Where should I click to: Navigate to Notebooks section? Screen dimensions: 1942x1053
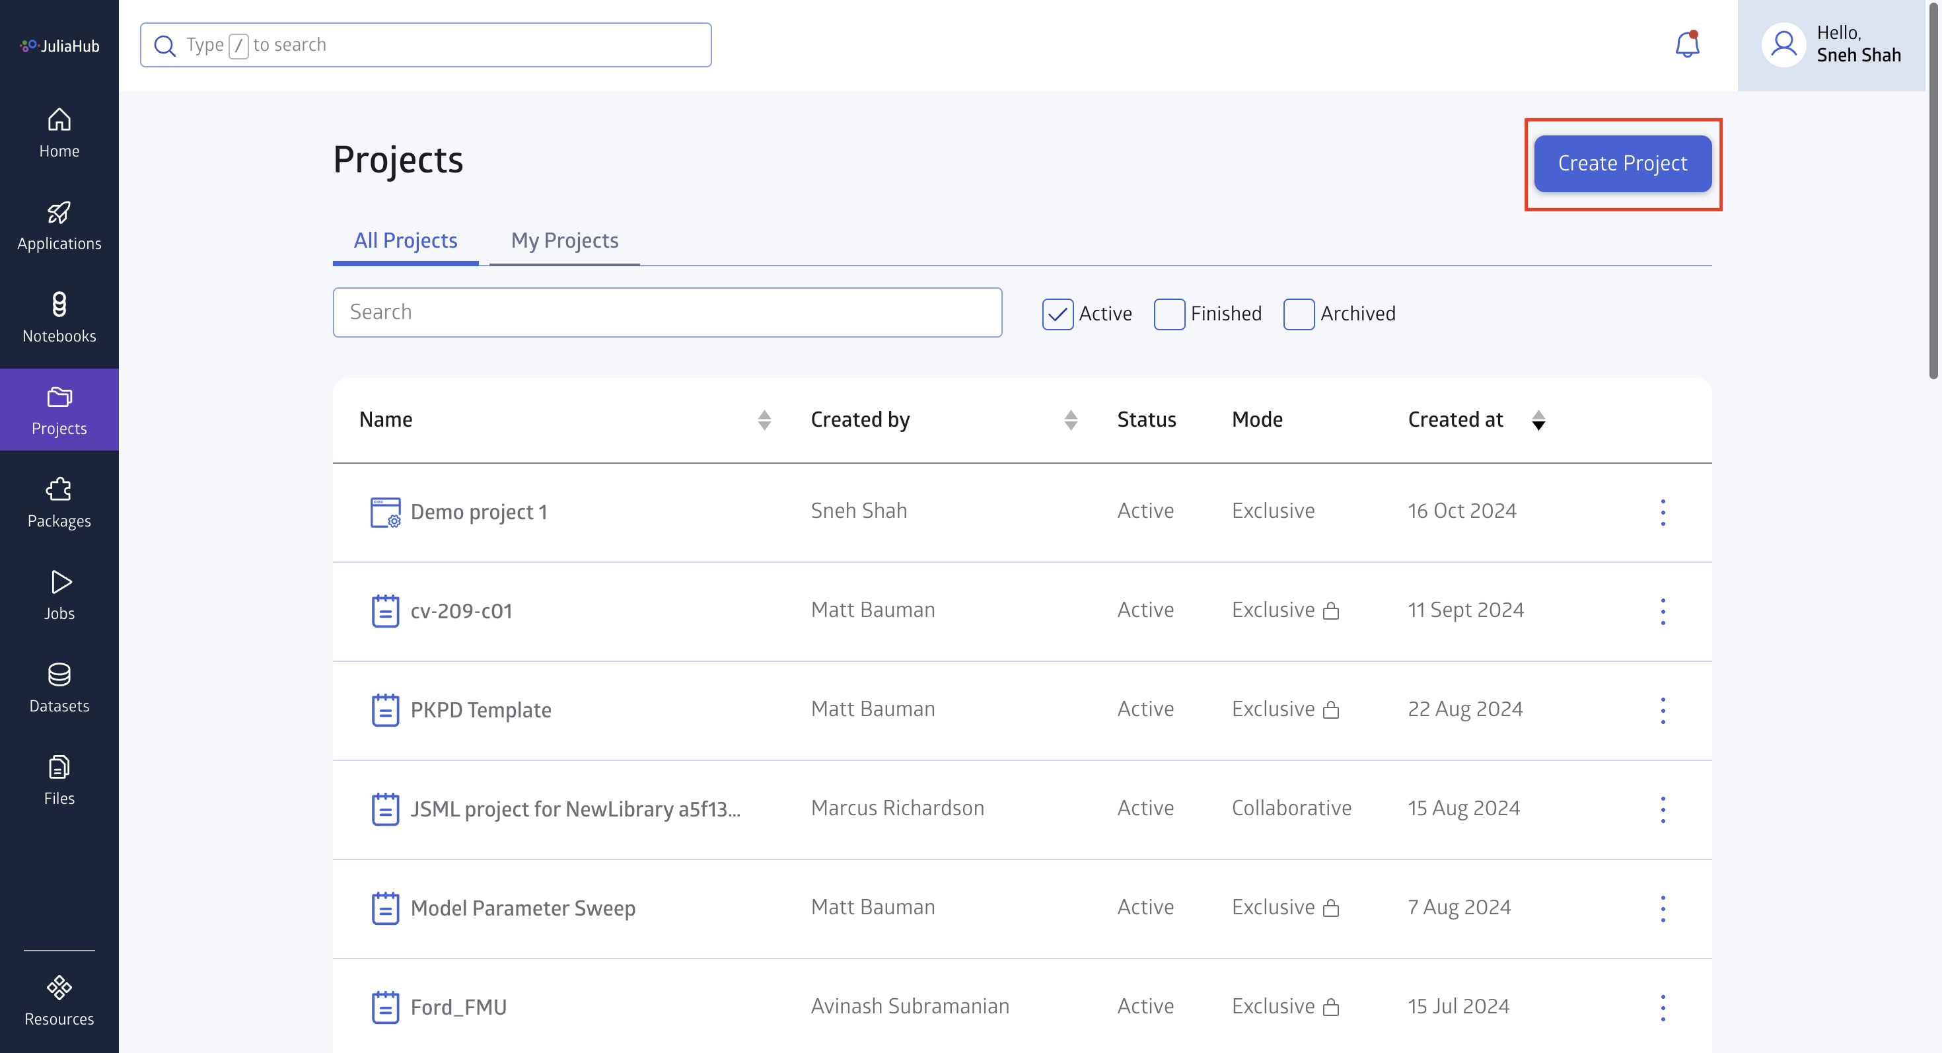58,316
